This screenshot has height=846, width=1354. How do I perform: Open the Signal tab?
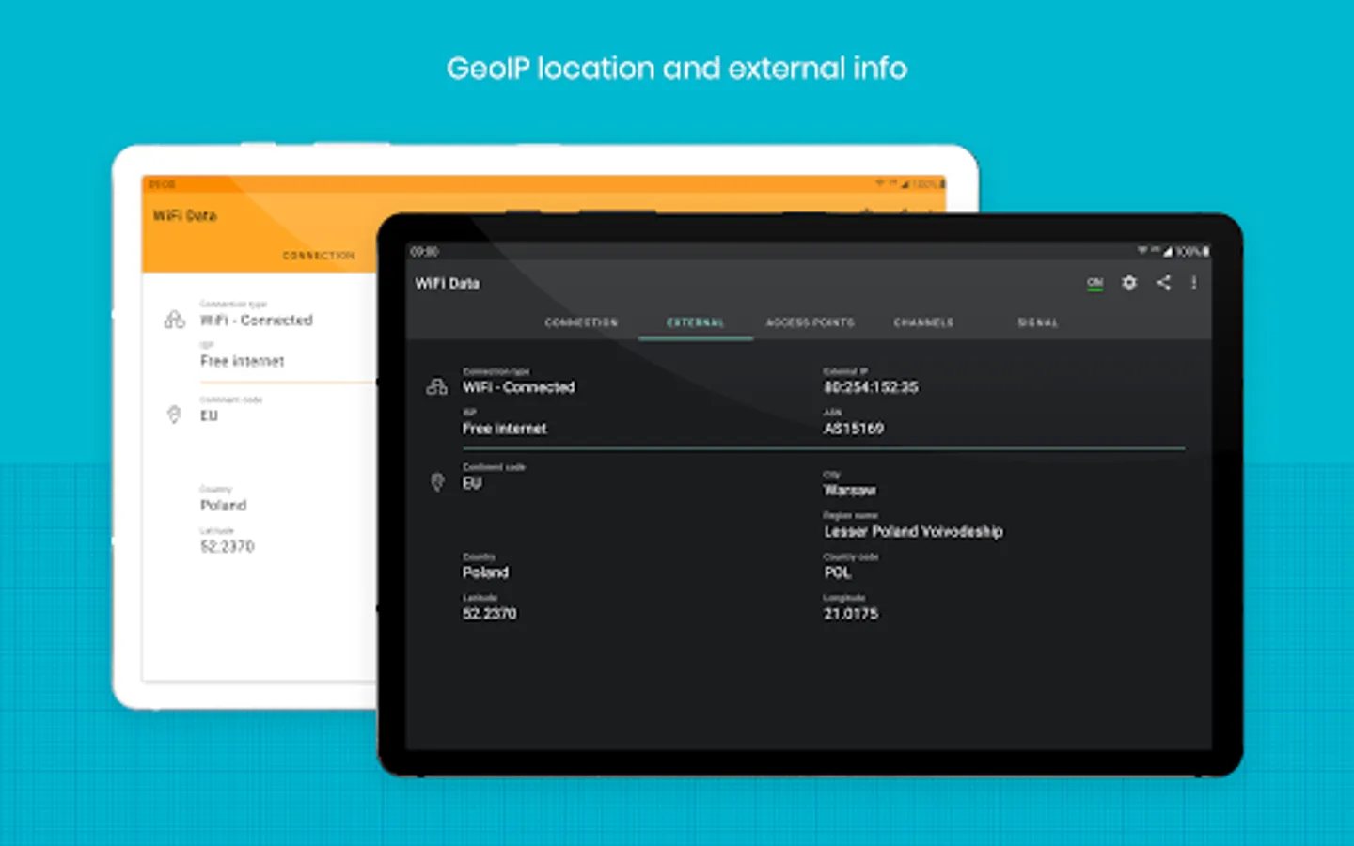click(x=1038, y=322)
